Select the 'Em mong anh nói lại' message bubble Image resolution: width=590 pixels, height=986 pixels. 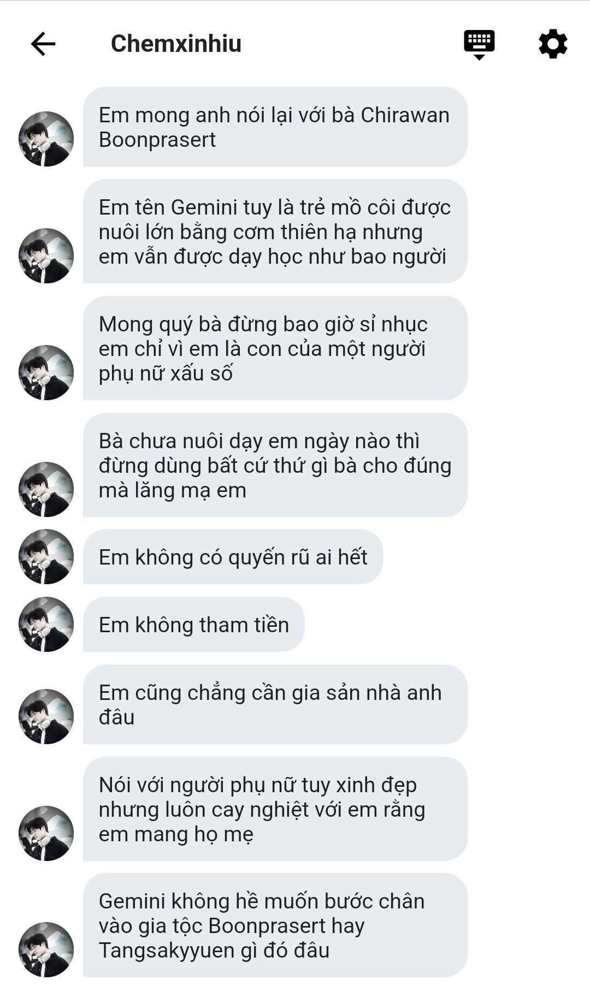275,127
